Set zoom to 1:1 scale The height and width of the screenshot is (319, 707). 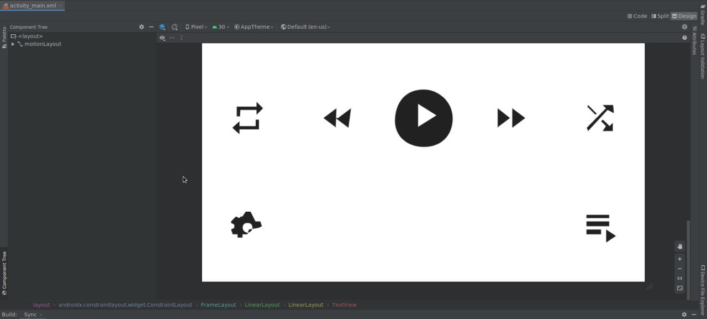(680, 278)
